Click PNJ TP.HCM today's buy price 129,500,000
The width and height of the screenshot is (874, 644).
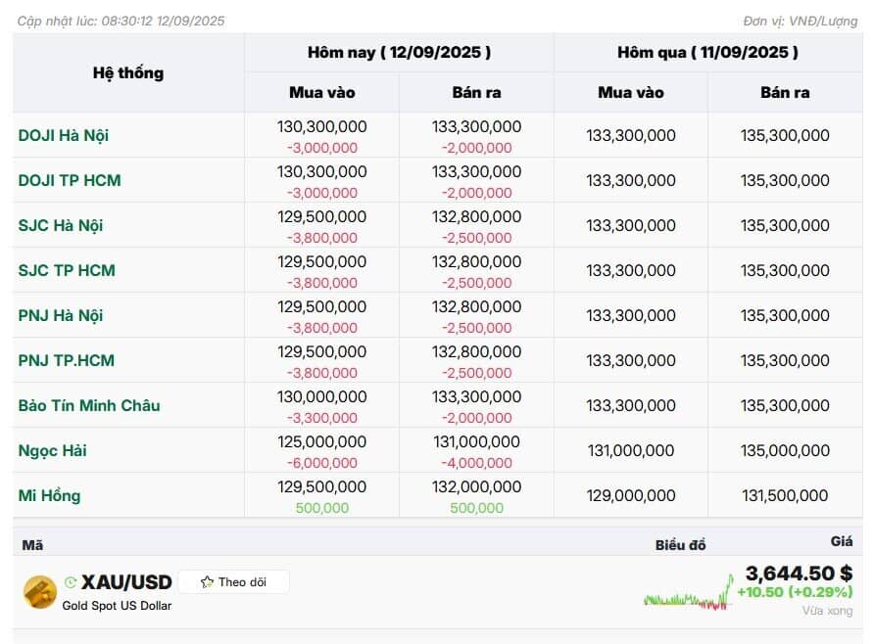pos(322,352)
